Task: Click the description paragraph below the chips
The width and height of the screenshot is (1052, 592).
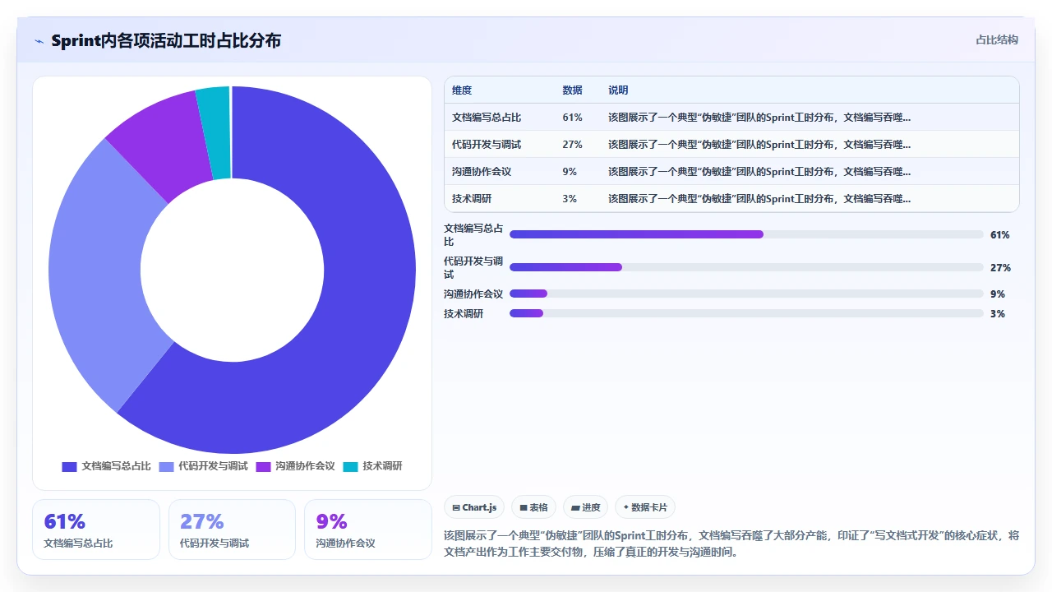Action: [731, 543]
